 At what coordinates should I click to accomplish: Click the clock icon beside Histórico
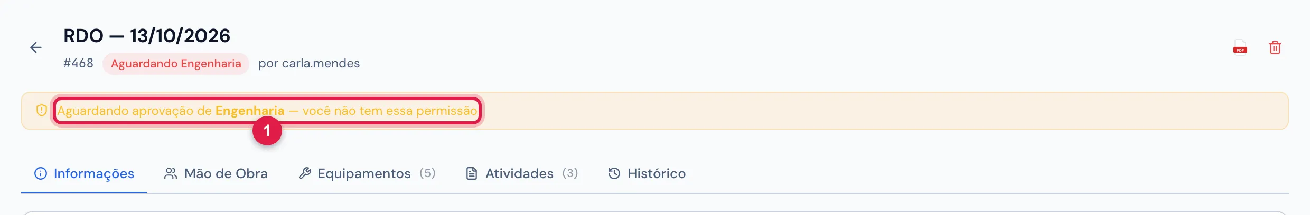point(614,173)
